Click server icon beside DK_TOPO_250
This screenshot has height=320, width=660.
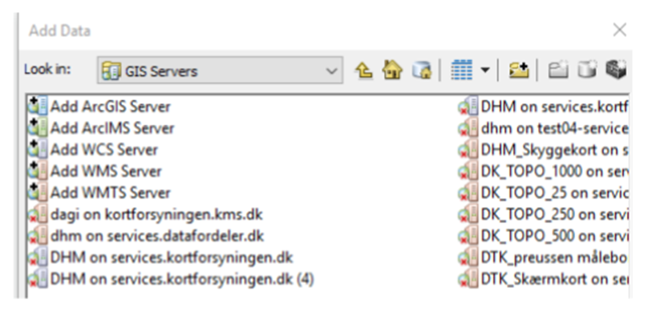468,214
